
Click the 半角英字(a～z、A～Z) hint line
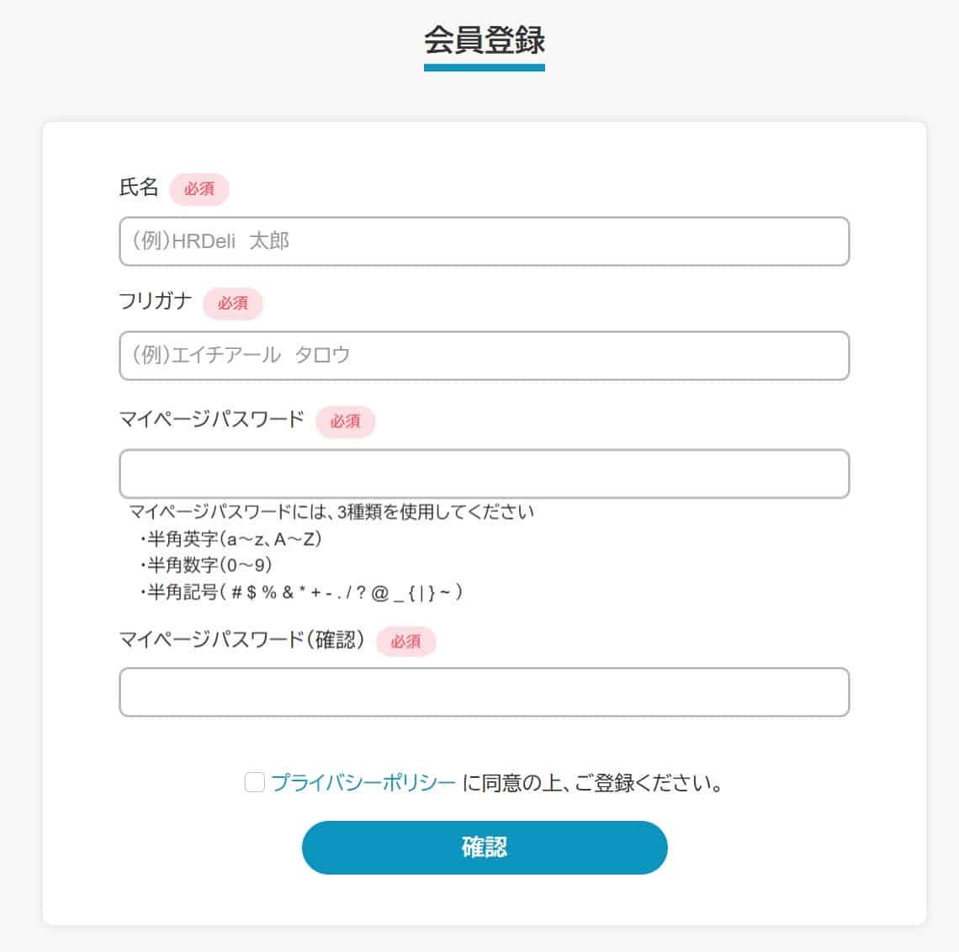click(232, 539)
